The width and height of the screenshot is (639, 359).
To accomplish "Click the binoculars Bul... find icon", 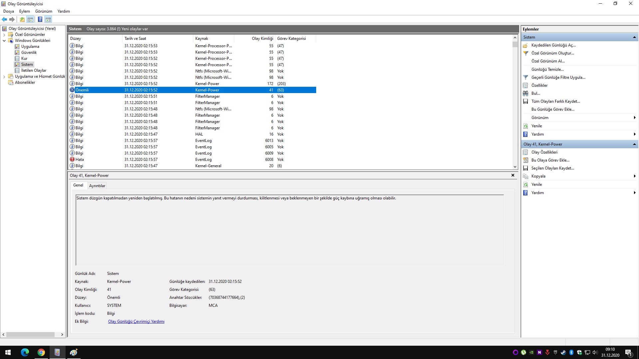I will pyautogui.click(x=526, y=93).
